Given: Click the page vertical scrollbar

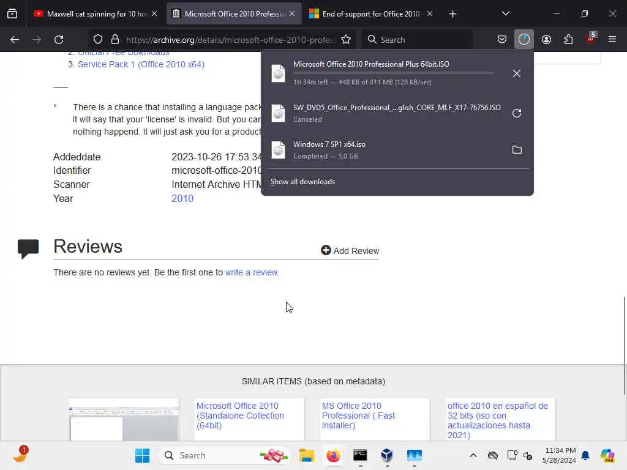Looking at the screenshot, I should coord(624,346).
